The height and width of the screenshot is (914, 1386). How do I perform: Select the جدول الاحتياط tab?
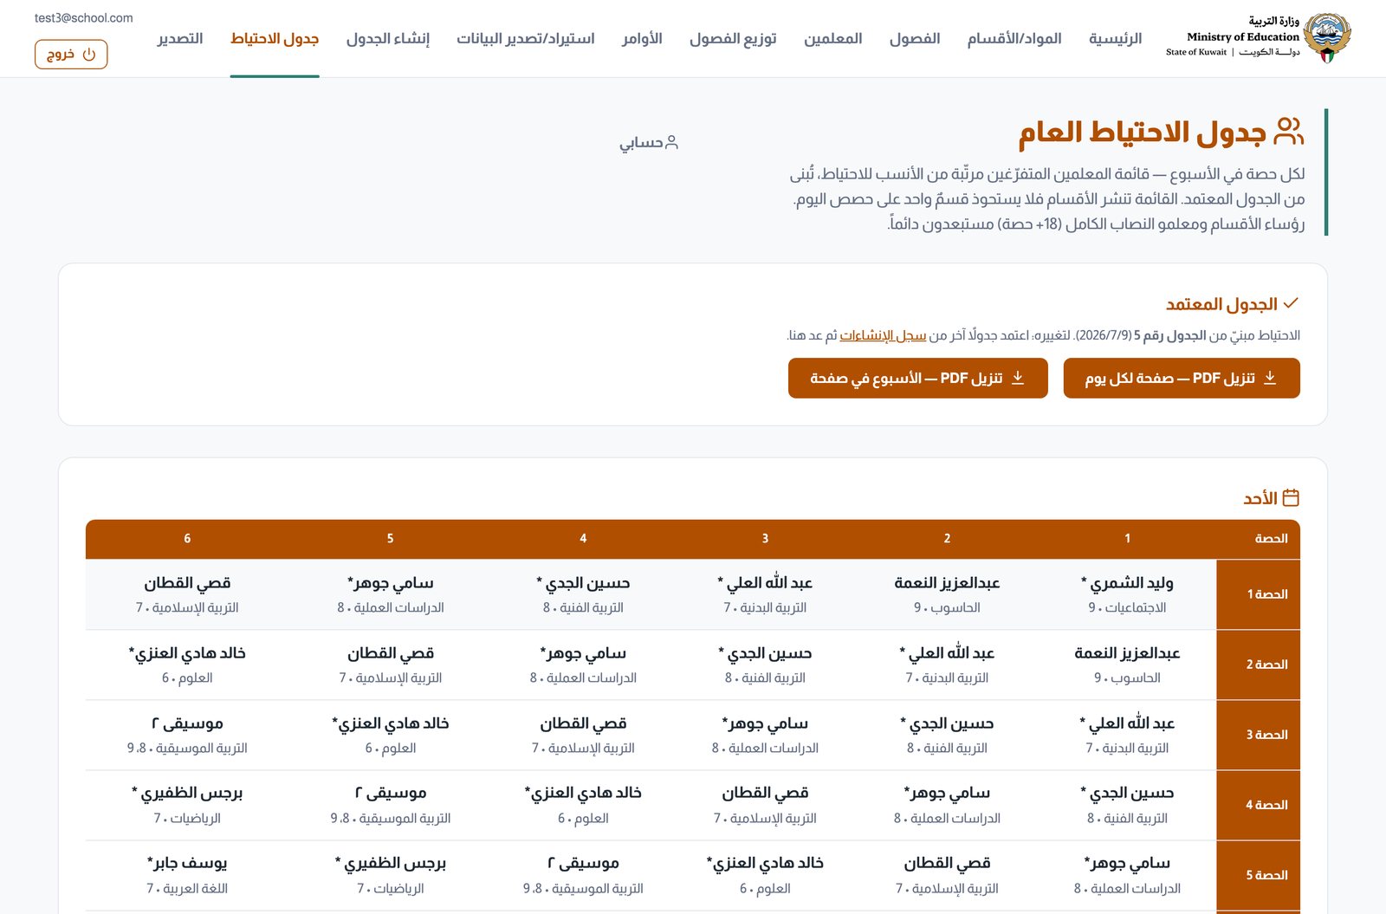(275, 39)
